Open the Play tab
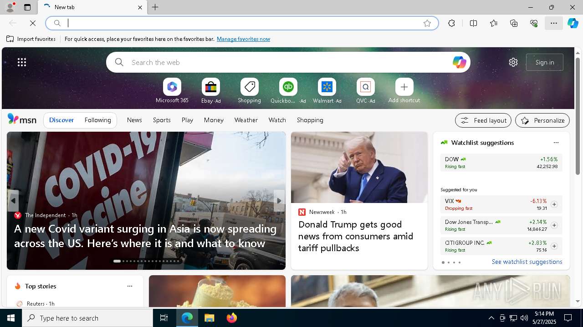Image resolution: width=583 pixels, height=327 pixels. (187, 120)
